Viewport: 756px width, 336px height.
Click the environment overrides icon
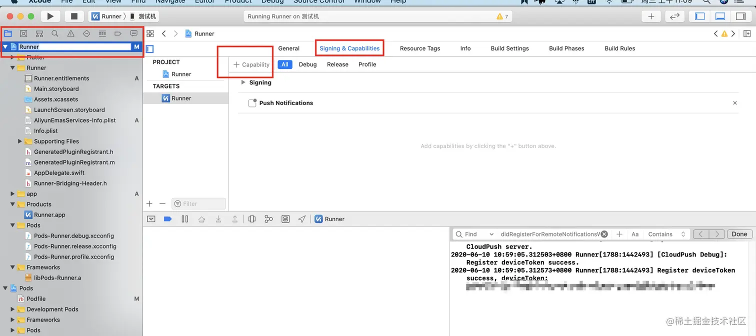point(285,219)
